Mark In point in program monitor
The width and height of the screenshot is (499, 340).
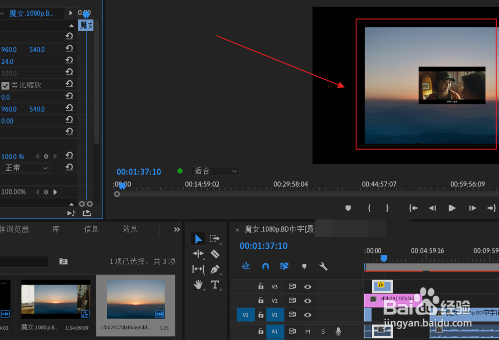(x=369, y=208)
